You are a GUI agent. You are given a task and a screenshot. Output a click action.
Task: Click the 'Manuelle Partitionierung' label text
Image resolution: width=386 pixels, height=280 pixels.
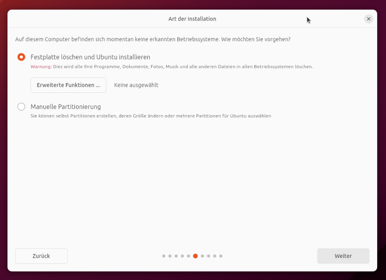(66, 107)
